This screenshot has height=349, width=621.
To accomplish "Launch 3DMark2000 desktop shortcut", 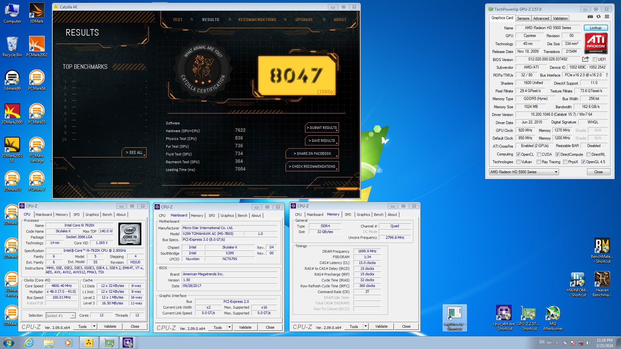I will point(12,114).
